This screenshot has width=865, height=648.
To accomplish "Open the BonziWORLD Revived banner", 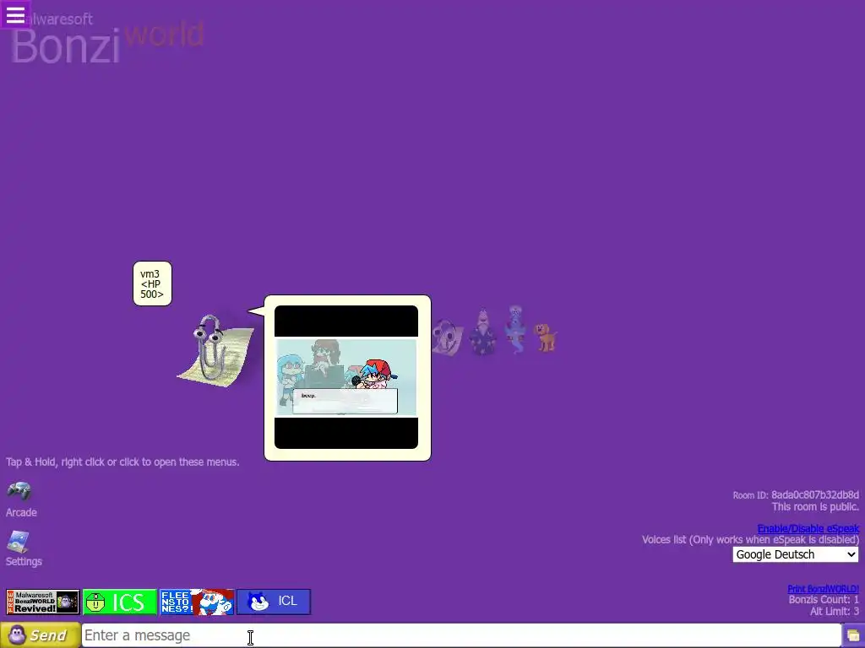I will click(x=42, y=602).
